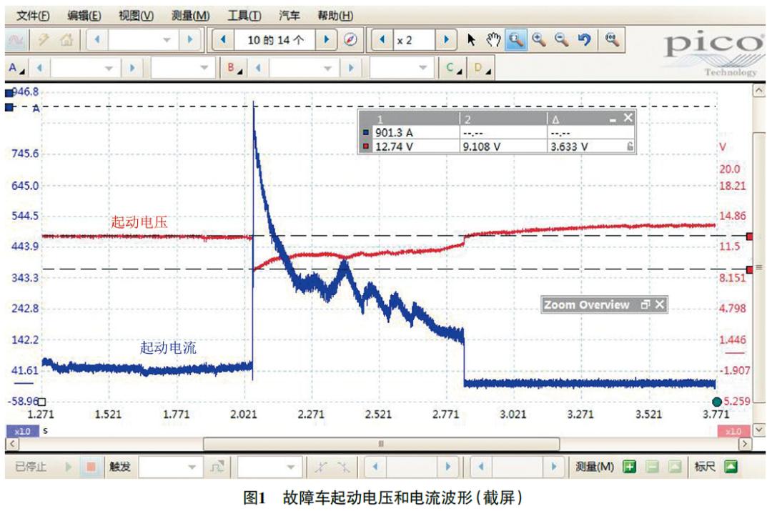Decrease horizontal zoom factor x 2
772x511 pixels.
[x=382, y=40]
